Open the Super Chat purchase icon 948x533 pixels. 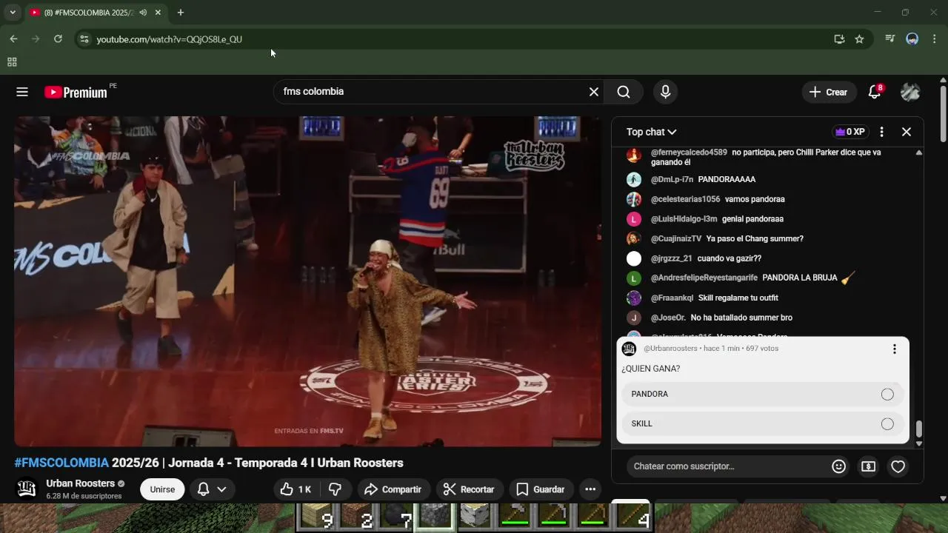(x=868, y=466)
